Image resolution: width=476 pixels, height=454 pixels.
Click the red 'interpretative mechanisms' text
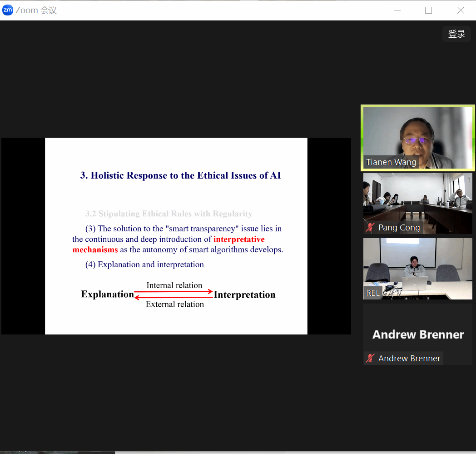(x=239, y=239)
